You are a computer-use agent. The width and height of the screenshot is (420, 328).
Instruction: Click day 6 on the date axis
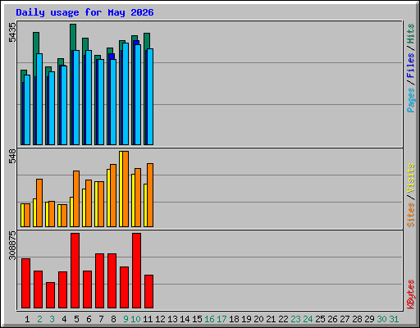89,319
